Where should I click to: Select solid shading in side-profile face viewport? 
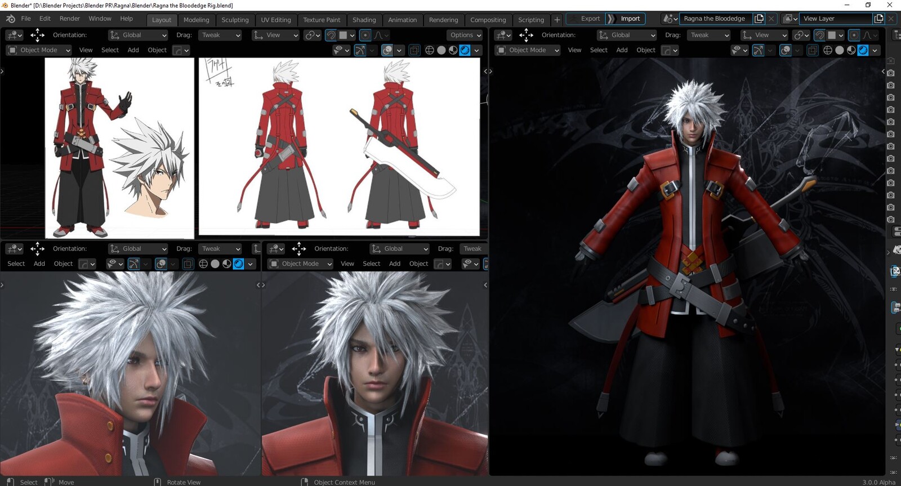pyautogui.click(x=215, y=264)
